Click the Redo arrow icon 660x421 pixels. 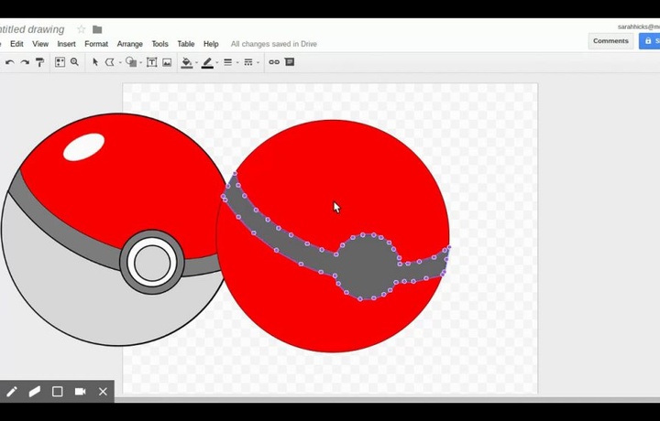pyautogui.click(x=25, y=62)
